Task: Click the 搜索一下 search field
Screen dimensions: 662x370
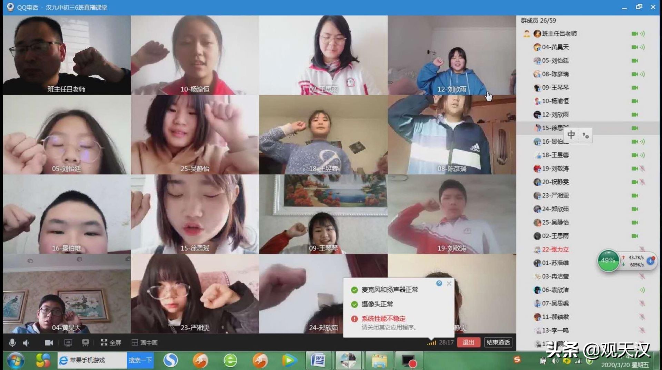Action: pyautogui.click(x=140, y=360)
